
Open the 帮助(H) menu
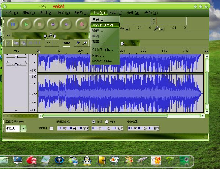[151, 13]
